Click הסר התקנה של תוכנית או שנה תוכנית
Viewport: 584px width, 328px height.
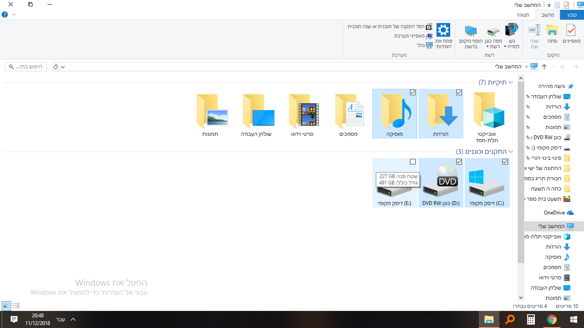coord(390,26)
